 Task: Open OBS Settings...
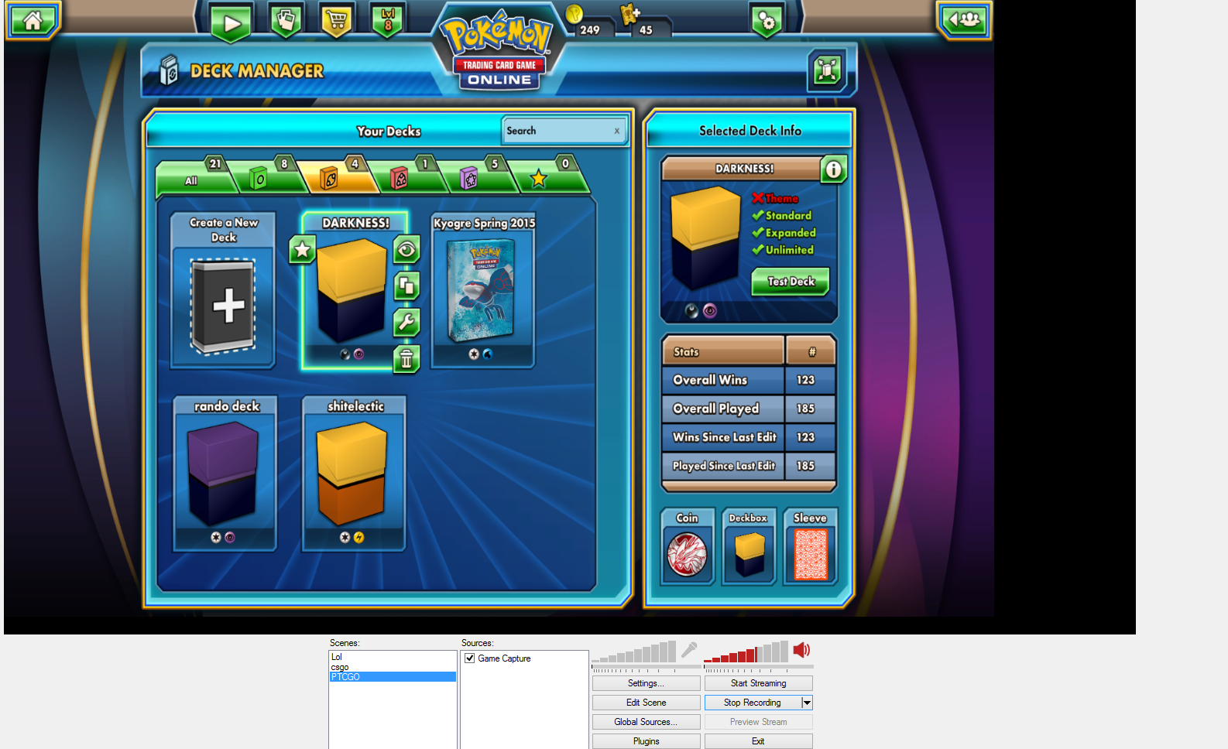647,683
